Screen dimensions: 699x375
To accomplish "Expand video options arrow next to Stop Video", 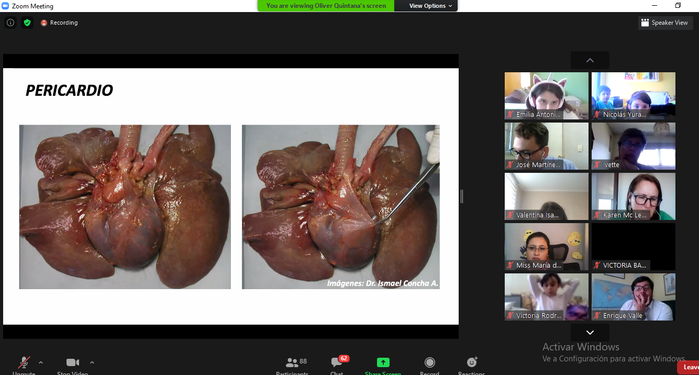I will (x=92, y=362).
